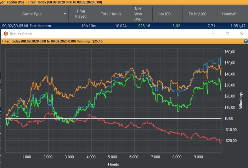
Task: Click the Winnings vertical axis title
Action: click(x=241, y=100)
